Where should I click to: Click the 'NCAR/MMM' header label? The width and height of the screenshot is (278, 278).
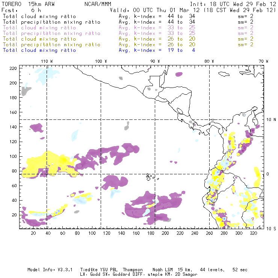(98, 4)
